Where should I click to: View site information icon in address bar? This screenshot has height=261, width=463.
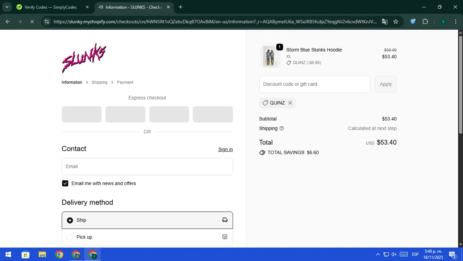click(47, 22)
